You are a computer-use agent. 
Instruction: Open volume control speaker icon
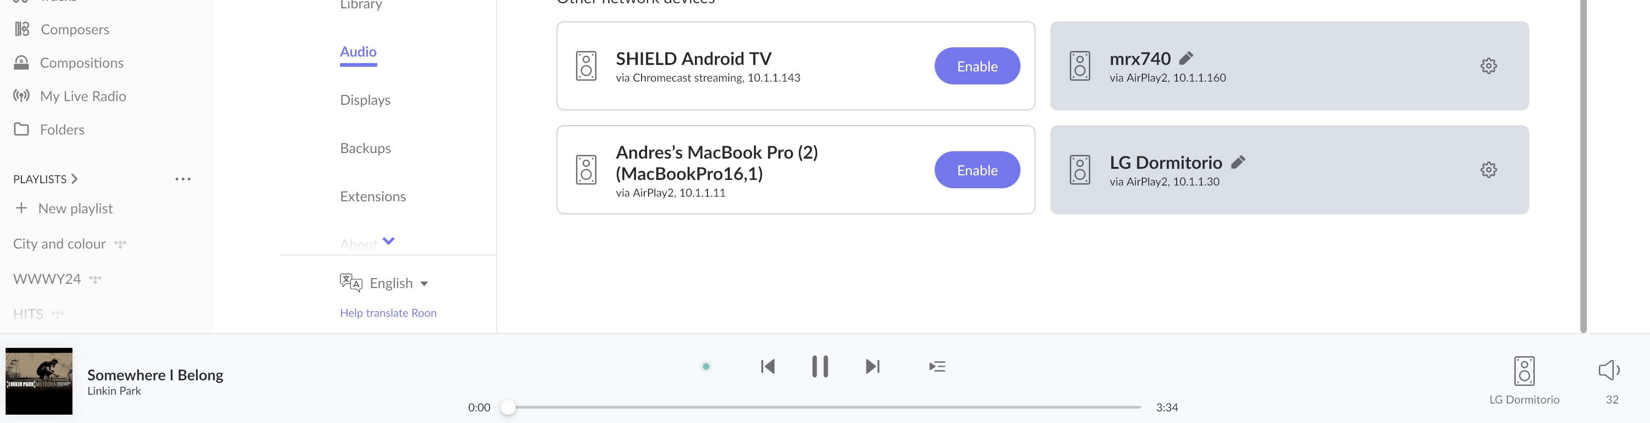pyautogui.click(x=1609, y=370)
